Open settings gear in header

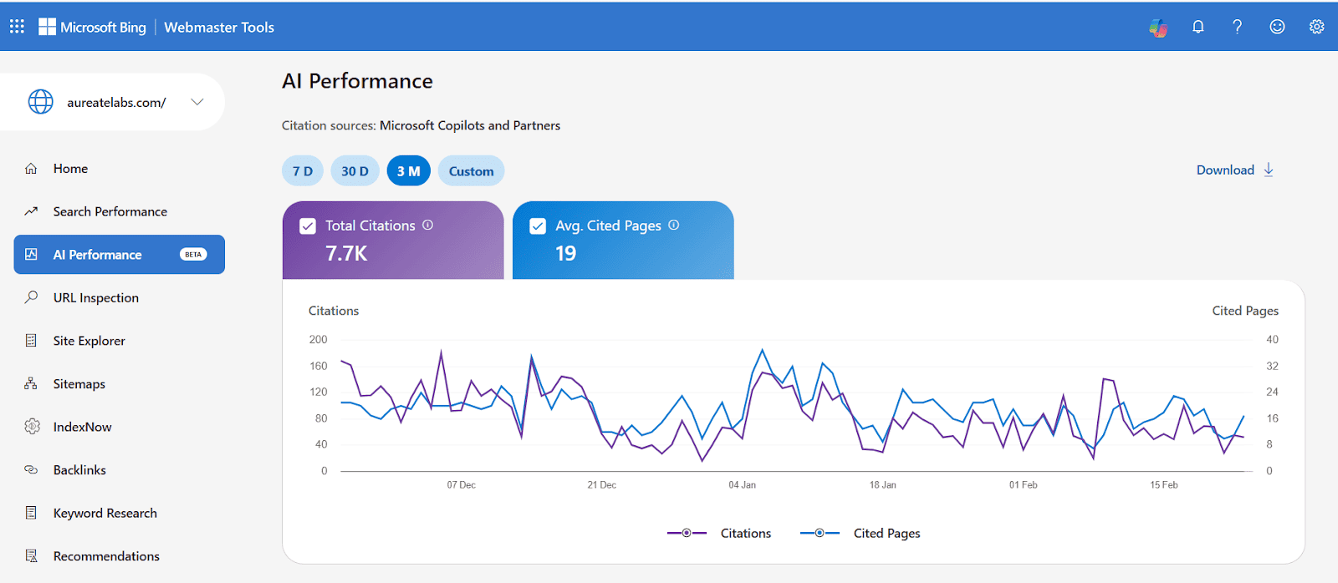(x=1316, y=27)
